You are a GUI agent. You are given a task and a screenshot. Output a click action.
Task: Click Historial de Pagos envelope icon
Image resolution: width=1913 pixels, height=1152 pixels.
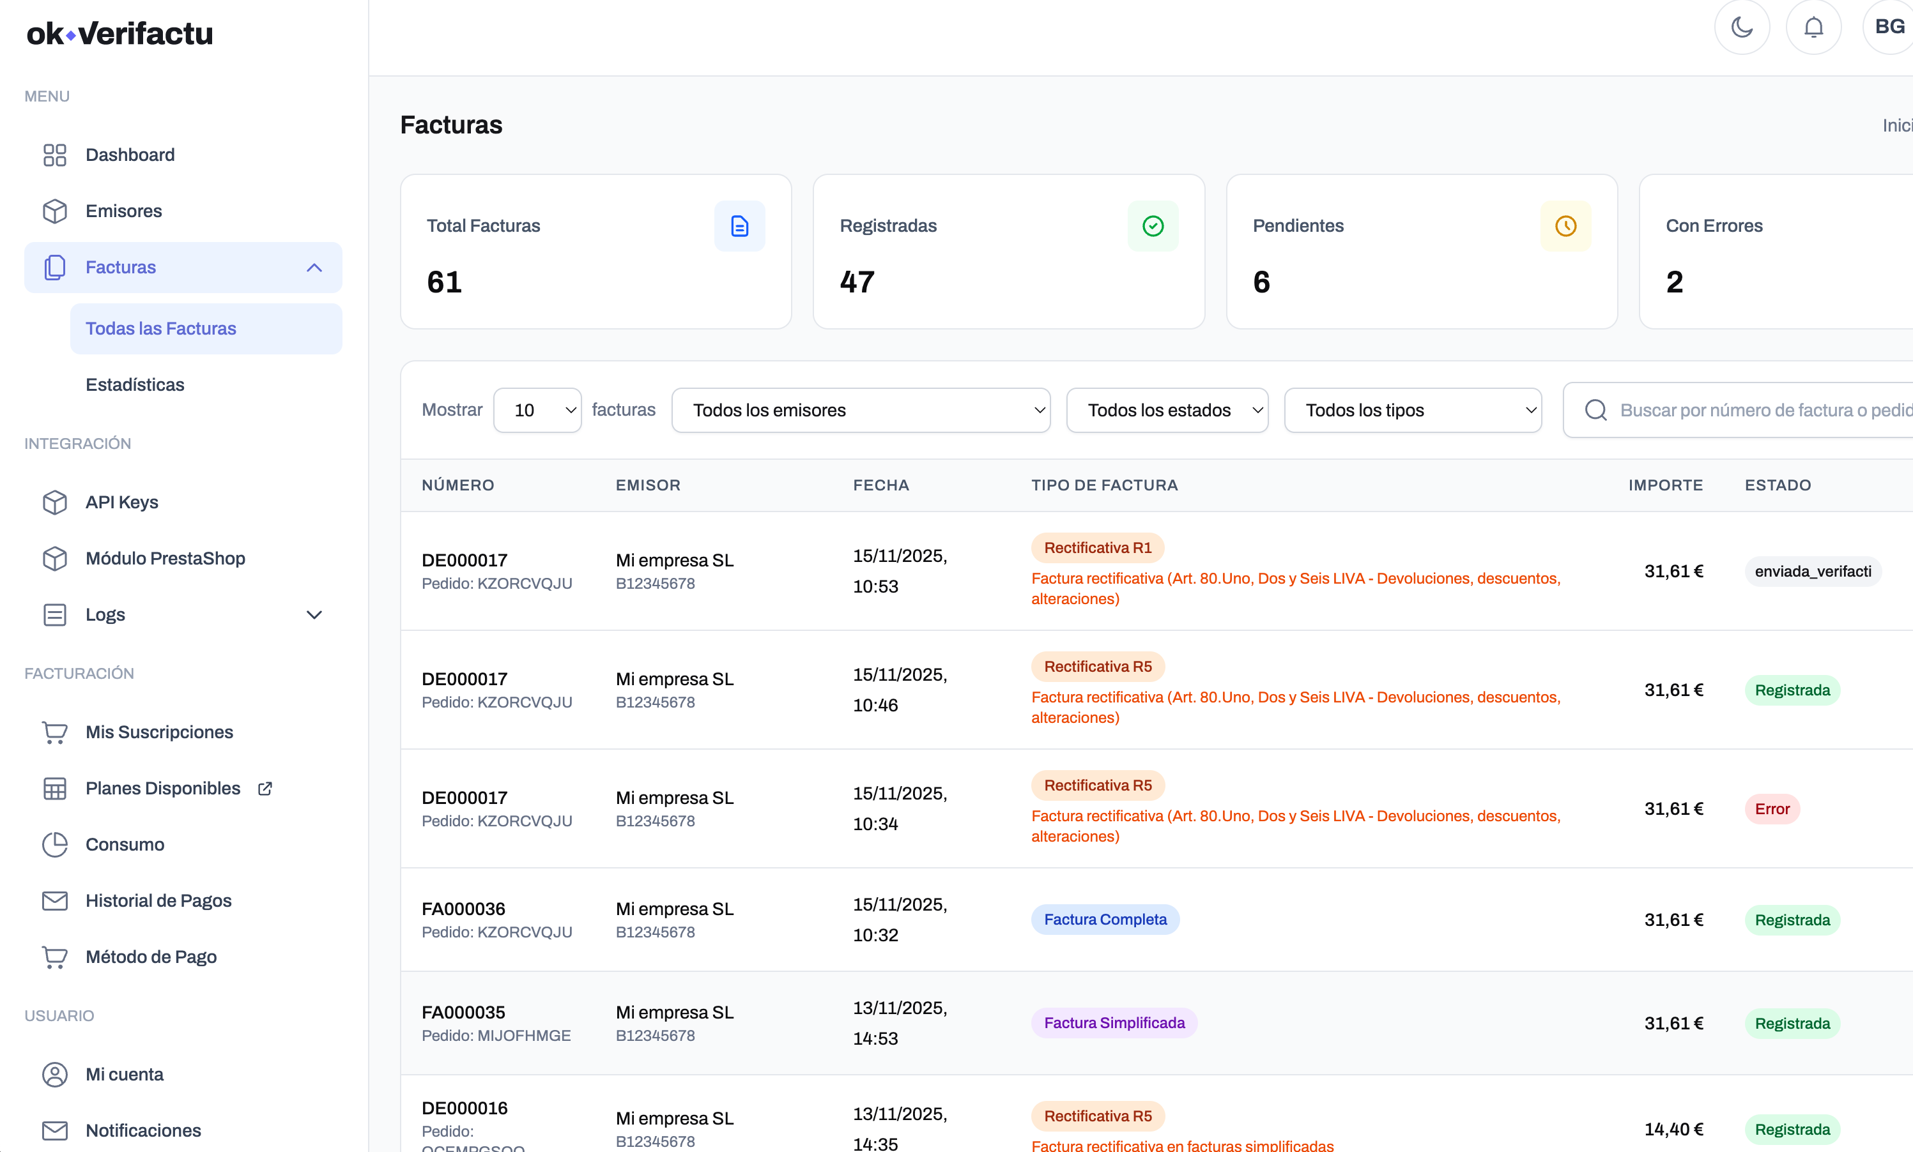[x=54, y=900]
